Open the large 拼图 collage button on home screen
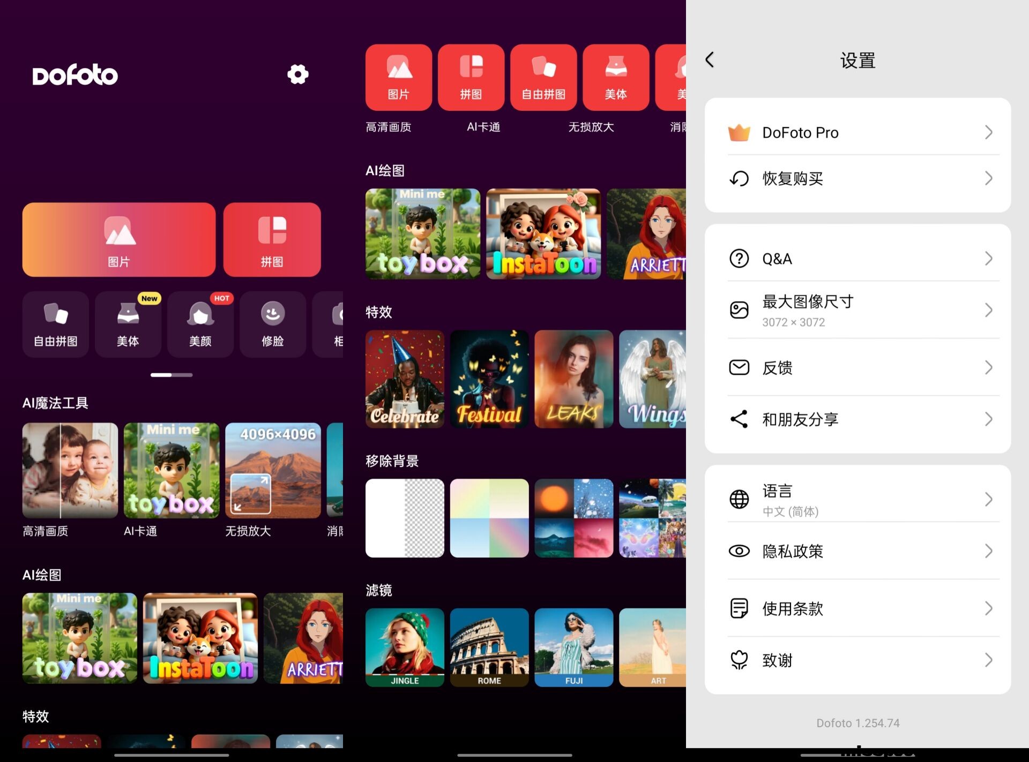Image resolution: width=1029 pixels, height=762 pixels. [x=272, y=239]
